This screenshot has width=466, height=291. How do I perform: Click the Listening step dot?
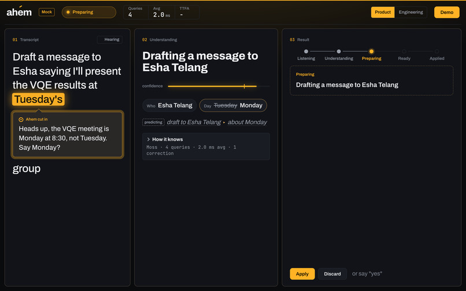(306, 51)
